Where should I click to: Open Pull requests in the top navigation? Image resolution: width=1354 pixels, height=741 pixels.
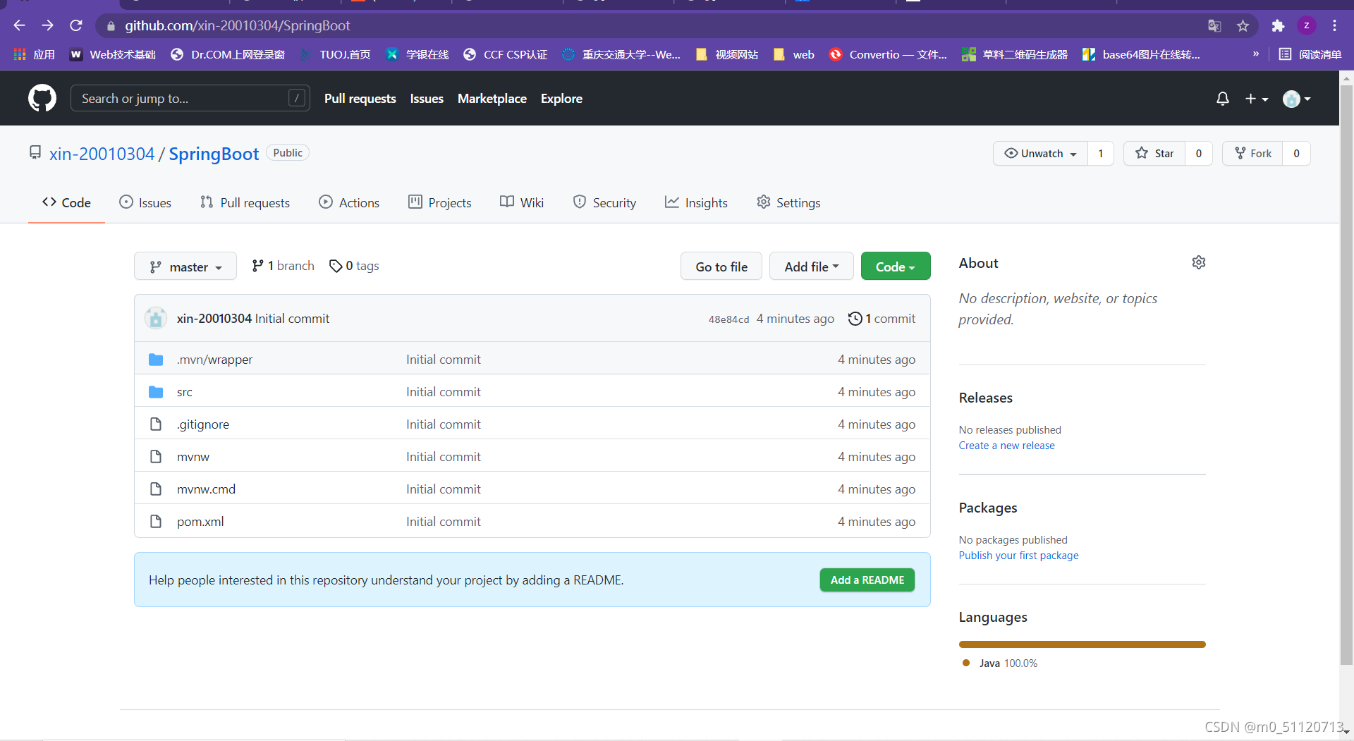point(360,99)
